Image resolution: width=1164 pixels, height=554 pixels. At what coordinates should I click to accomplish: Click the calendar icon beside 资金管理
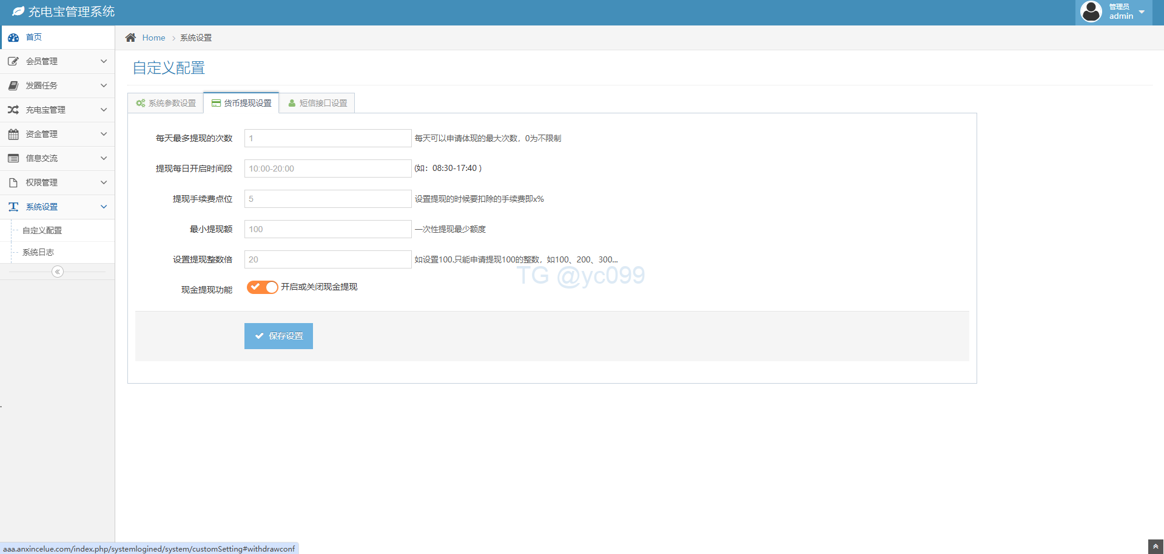(x=13, y=134)
